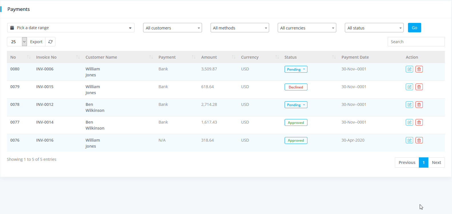Screen dimensions: 452x214
Task: Change Pending status for payment 0080
Action: (296, 69)
